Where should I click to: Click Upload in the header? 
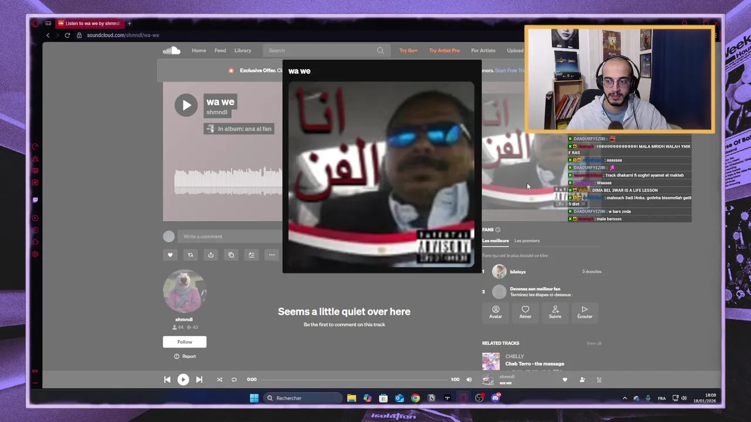(x=515, y=50)
